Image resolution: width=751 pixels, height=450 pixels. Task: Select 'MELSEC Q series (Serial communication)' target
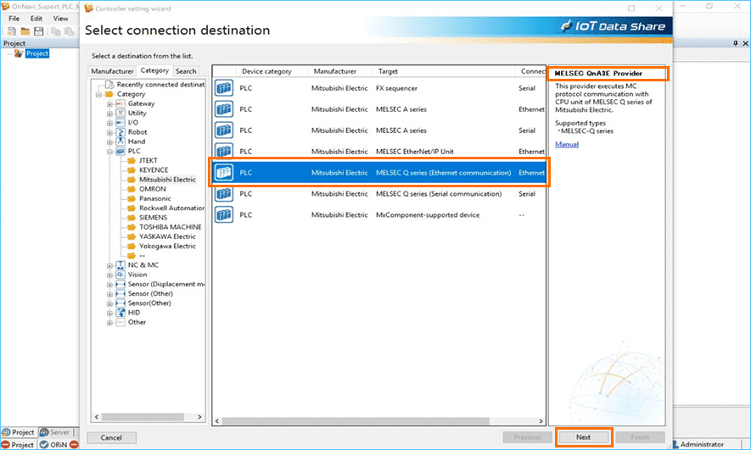(439, 194)
